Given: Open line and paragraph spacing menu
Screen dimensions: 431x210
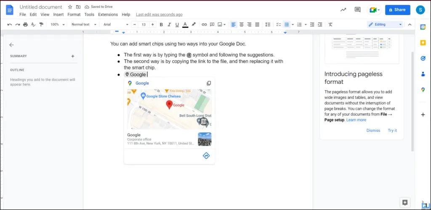Looking at the screenshot, I should click(x=268, y=24).
